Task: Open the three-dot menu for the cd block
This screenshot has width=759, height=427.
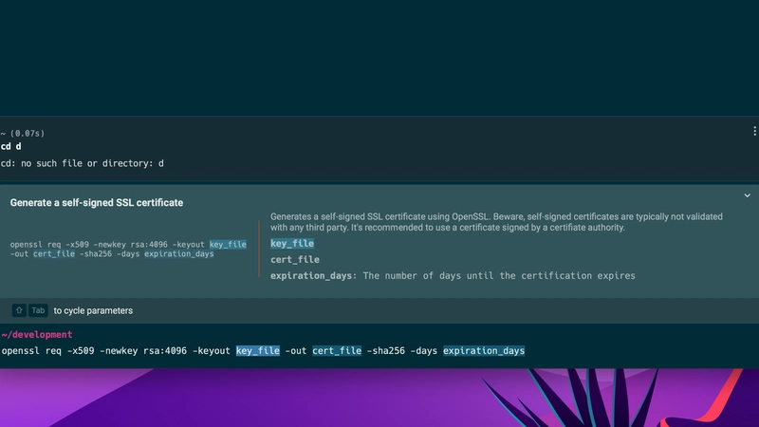Action: click(x=754, y=131)
